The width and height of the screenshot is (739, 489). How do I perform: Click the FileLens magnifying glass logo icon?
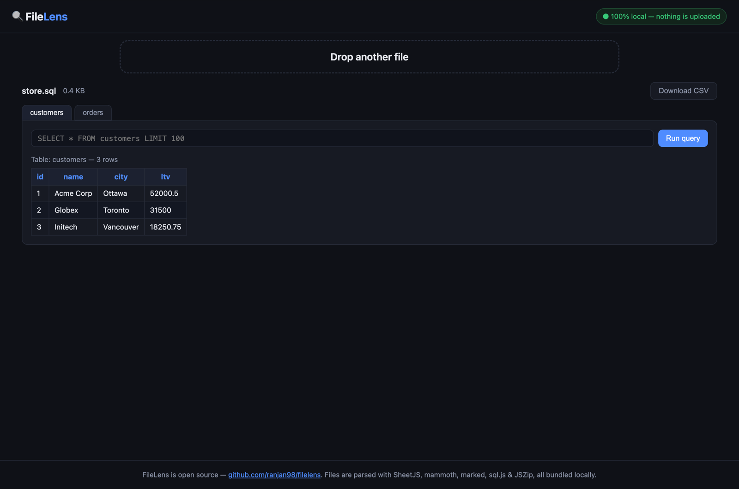(17, 16)
